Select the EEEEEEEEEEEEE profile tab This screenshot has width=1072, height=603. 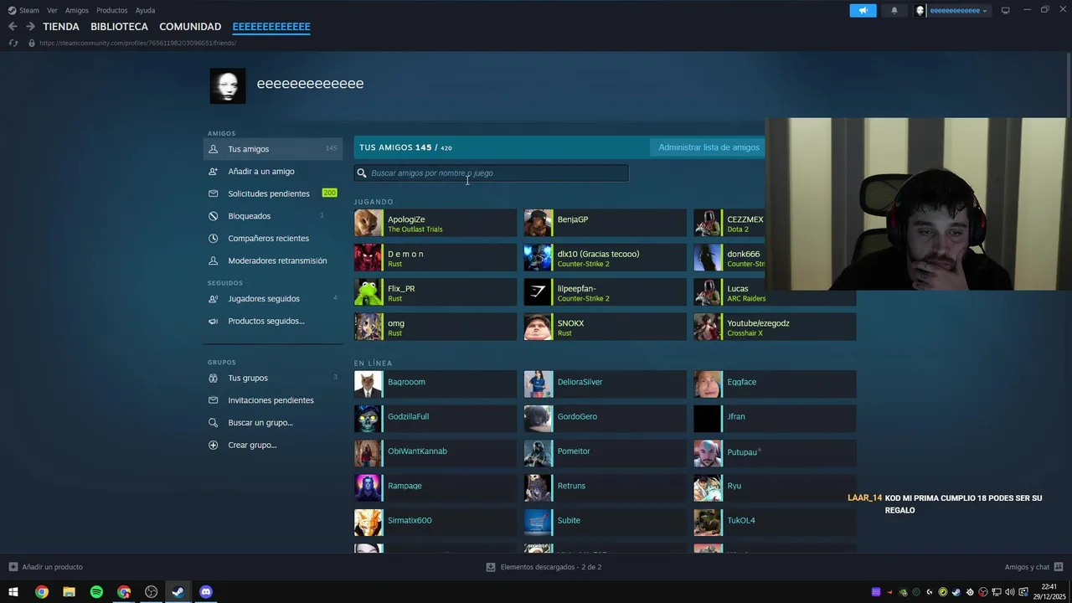[271, 27]
